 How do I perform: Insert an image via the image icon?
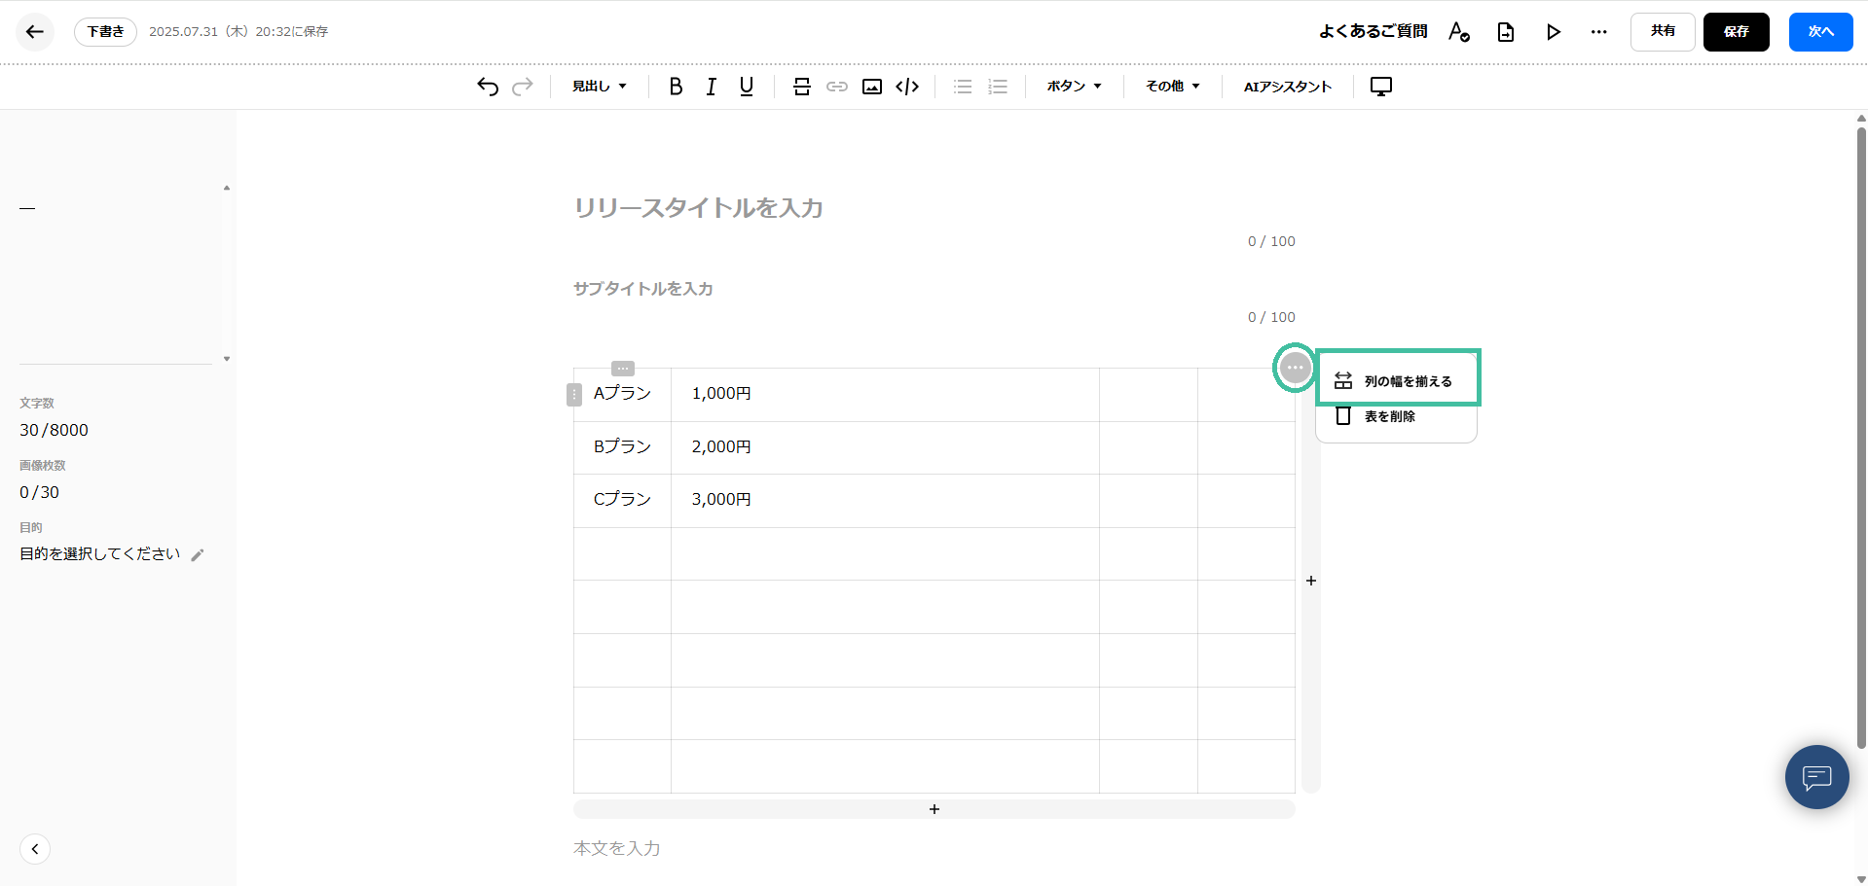(x=871, y=87)
